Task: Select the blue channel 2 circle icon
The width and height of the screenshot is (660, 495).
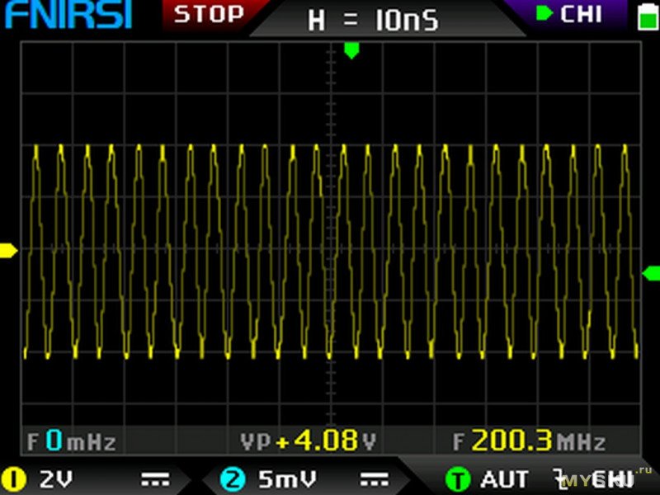Action: (233, 478)
